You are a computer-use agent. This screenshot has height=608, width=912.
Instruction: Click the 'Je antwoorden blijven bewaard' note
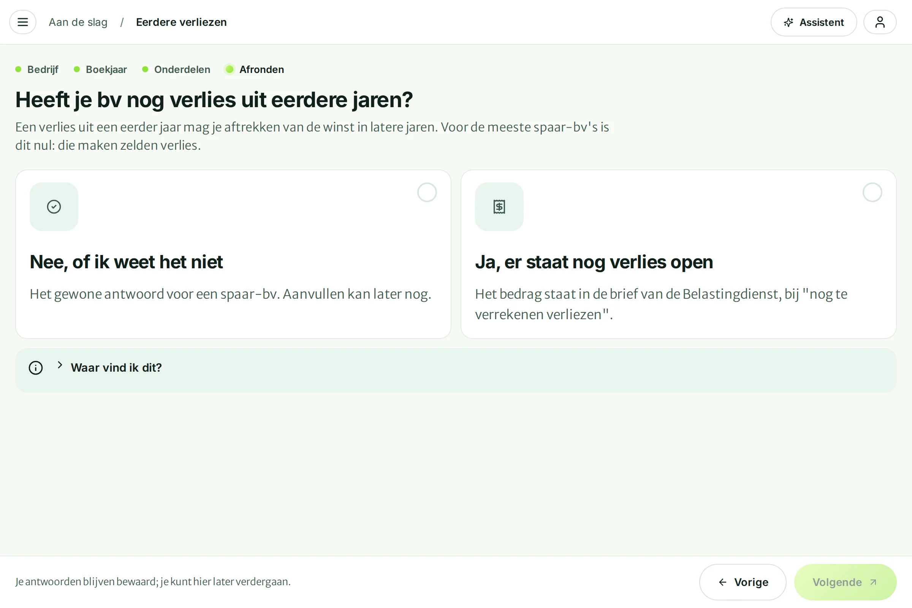tap(153, 582)
